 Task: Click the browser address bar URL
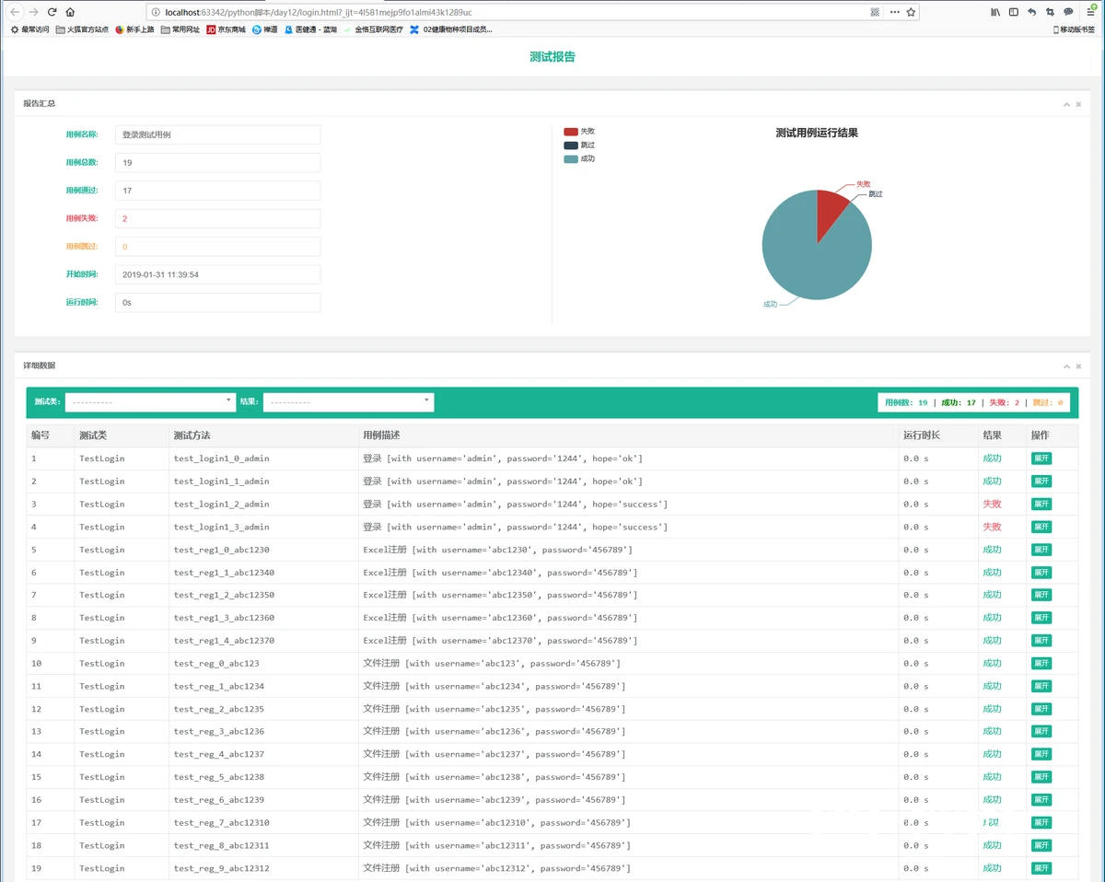(x=319, y=12)
